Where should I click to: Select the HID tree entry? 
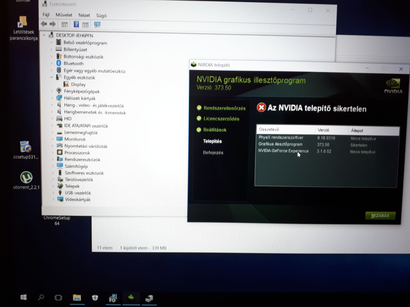point(68,119)
